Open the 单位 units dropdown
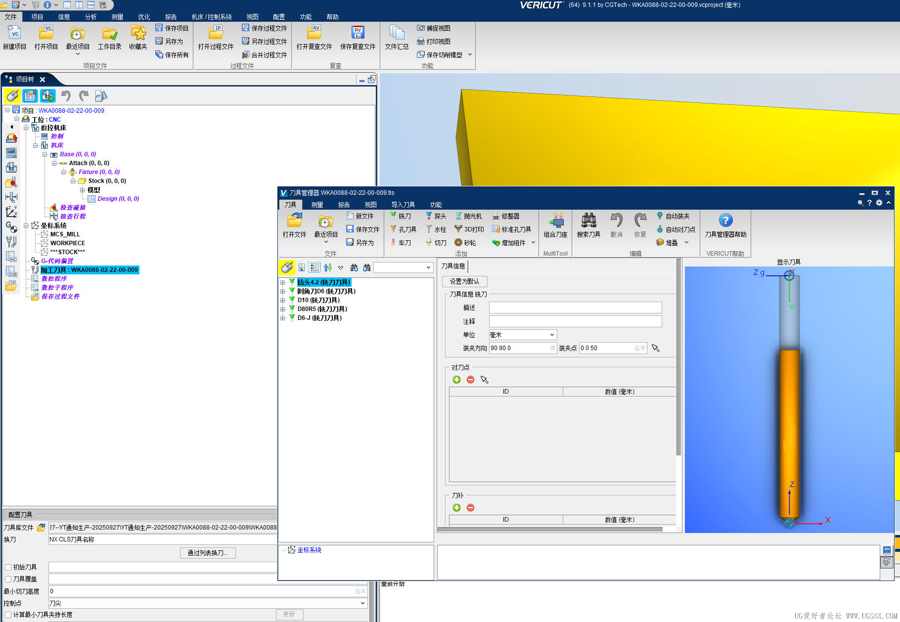900x622 pixels. [522, 335]
